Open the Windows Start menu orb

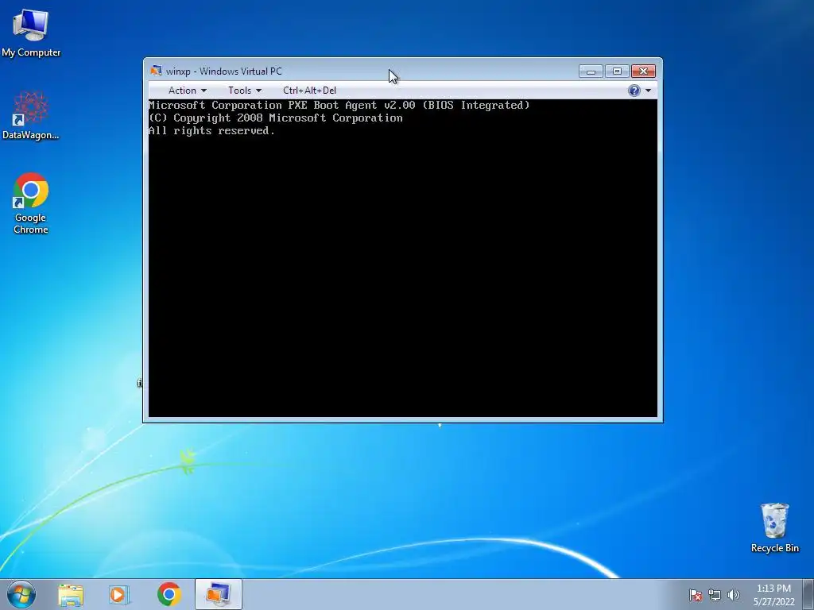click(21, 594)
